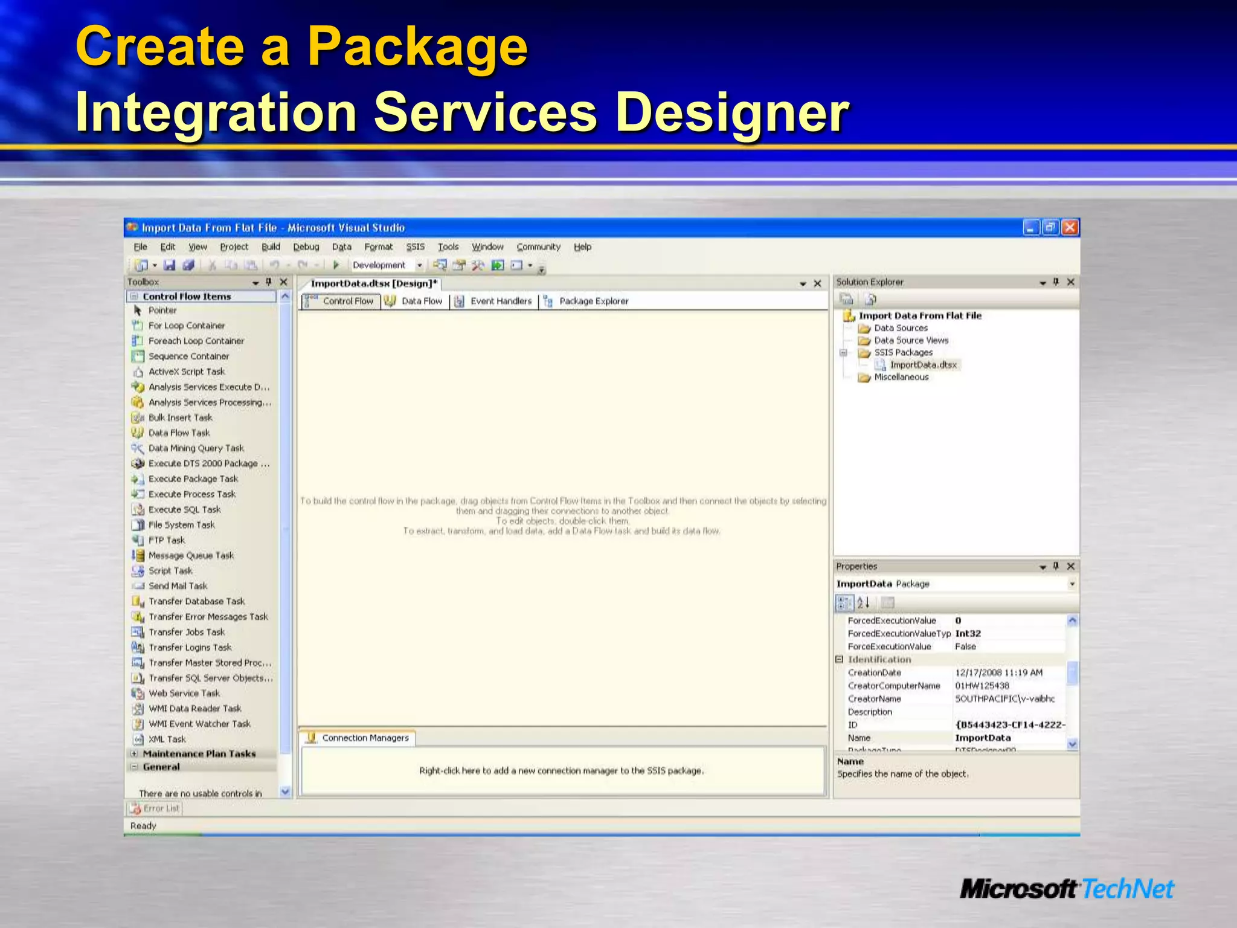The height and width of the screenshot is (928, 1237).
Task: Expand the Maintenance Plan Tasks group
Action: point(135,754)
